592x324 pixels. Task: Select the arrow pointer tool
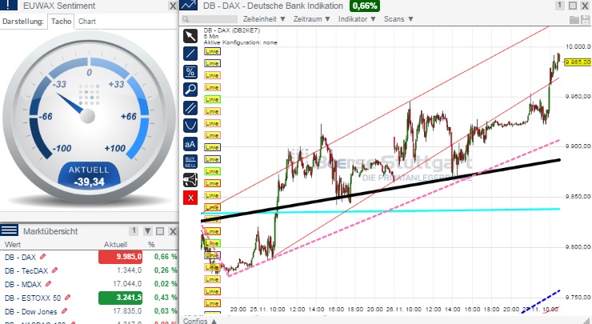(x=190, y=36)
